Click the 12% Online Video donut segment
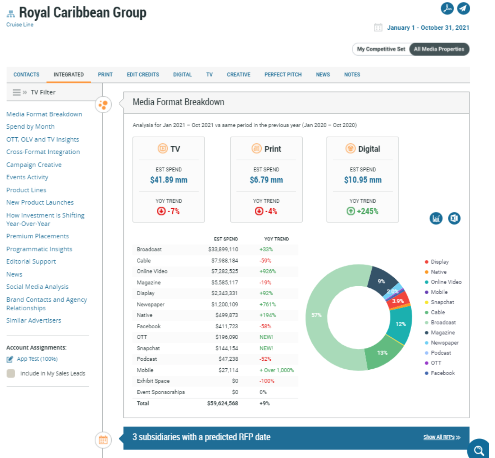The height and width of the screenshot is (458, 495). (401, 324)
